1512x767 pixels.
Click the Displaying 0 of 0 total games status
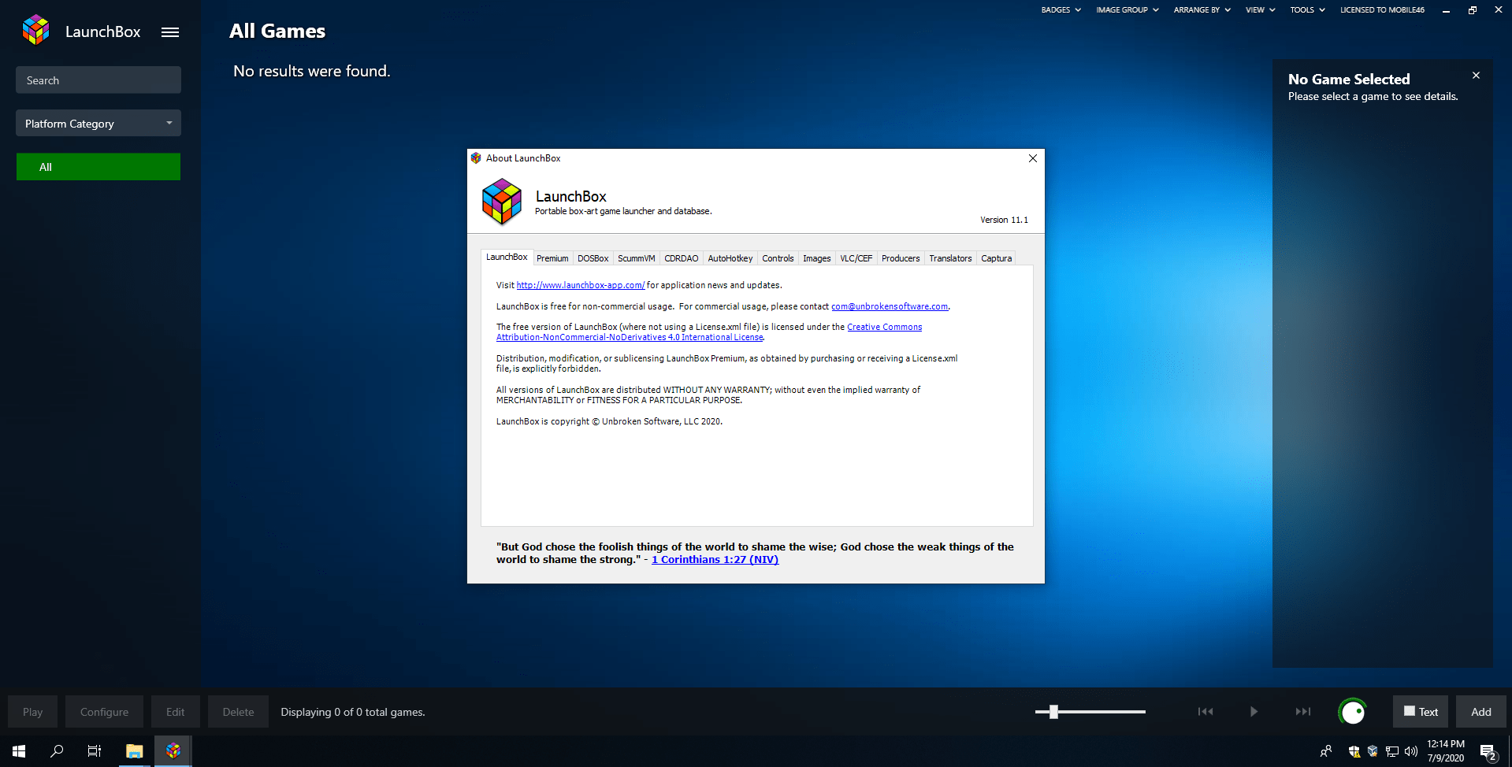[x=353, y=712]
